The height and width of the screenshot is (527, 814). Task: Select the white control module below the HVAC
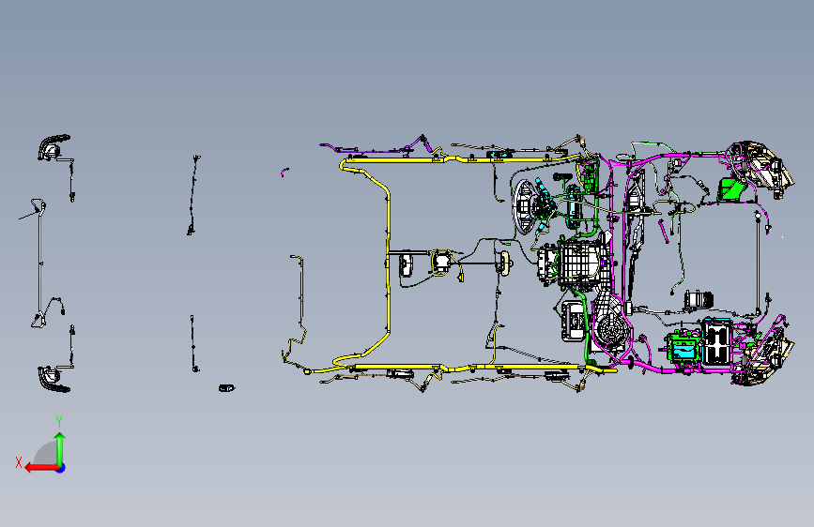click(573, 321)
